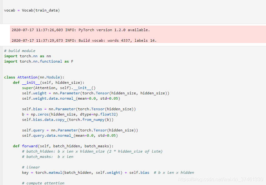The image size is (266, 185).
Task: Click the '# compute attention' comment
Action: coord(43,183)
